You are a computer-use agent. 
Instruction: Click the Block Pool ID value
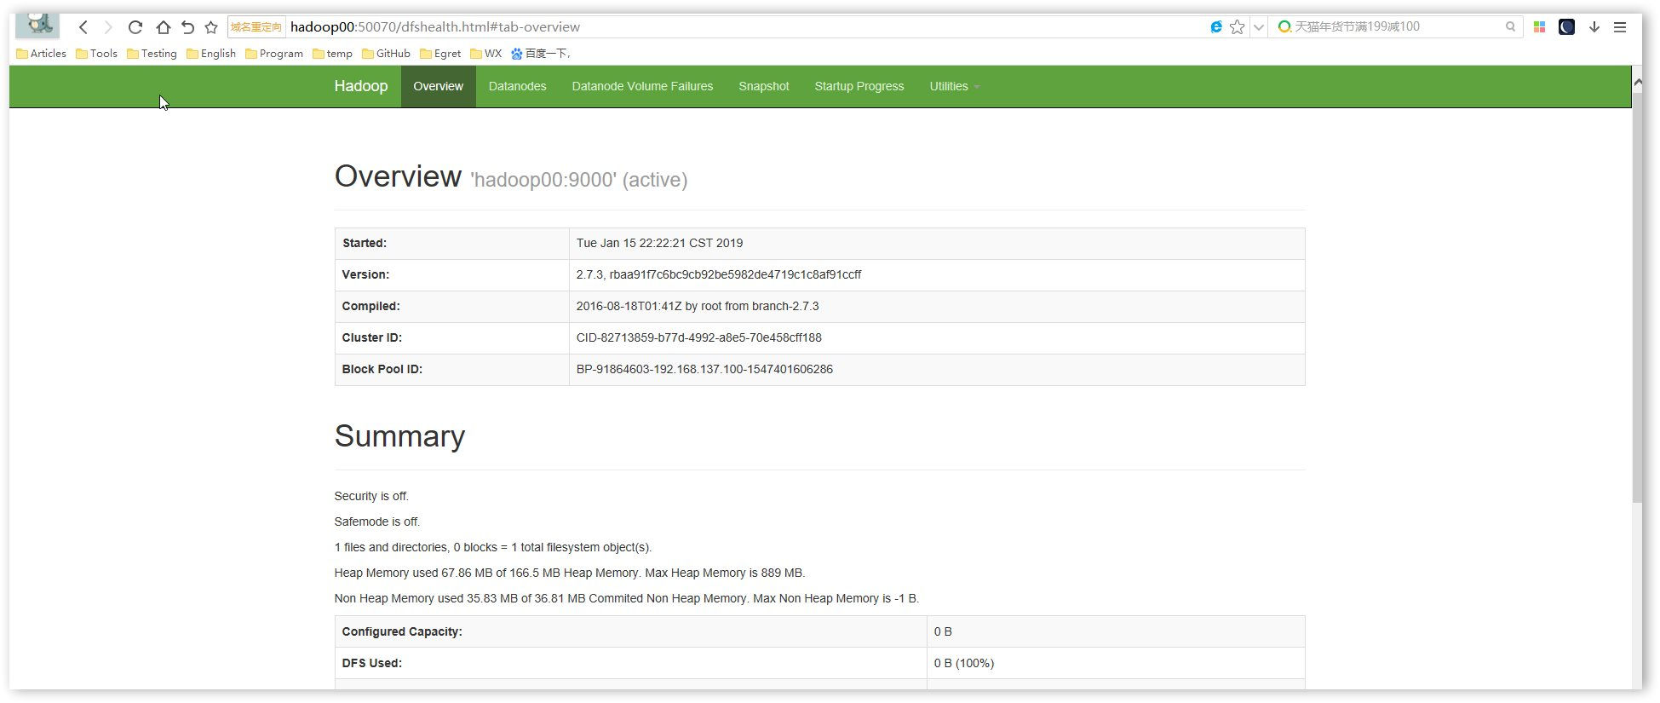(704, 369)
